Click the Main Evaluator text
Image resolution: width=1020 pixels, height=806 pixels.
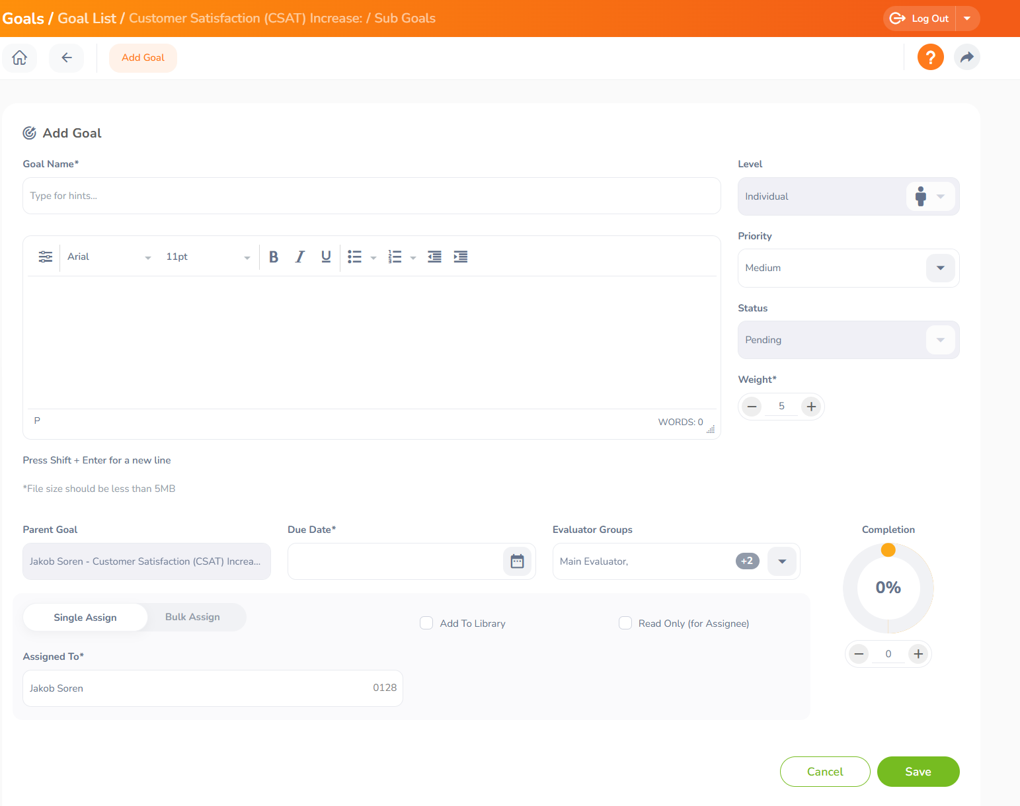(594, 561)
